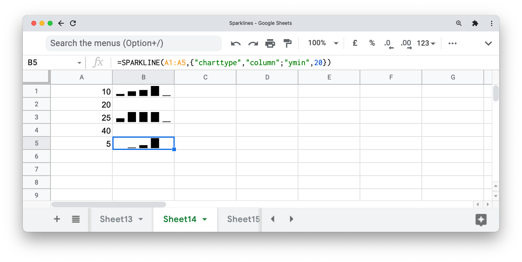Open the zoom level 100% dropdown

tap(322, 43)
